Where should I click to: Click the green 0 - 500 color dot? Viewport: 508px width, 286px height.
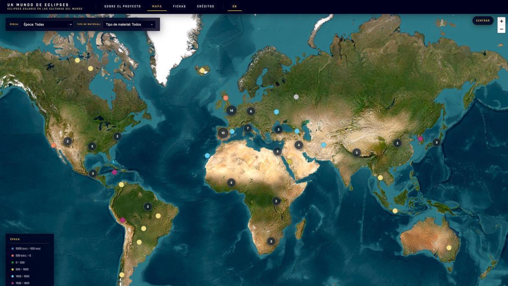13,263
